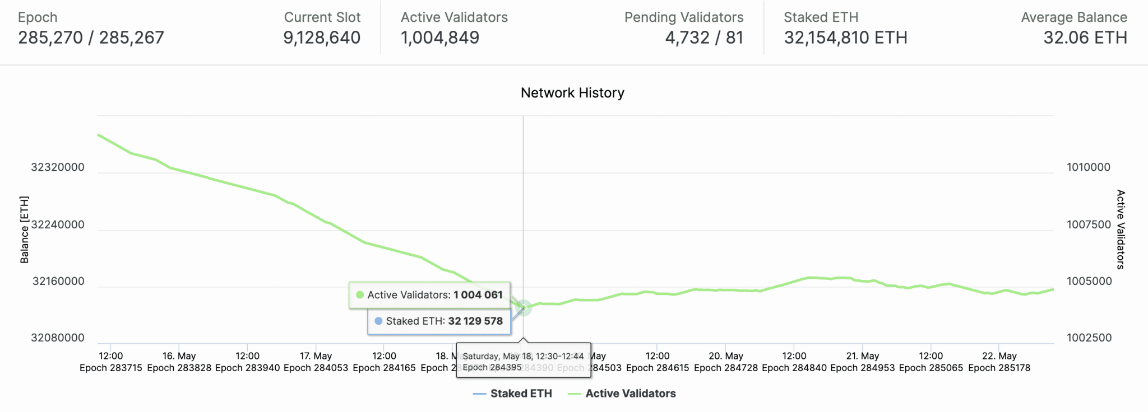
Task: Click the blue dot in the Staked ETH tooltip
Action: coord(378,321)
